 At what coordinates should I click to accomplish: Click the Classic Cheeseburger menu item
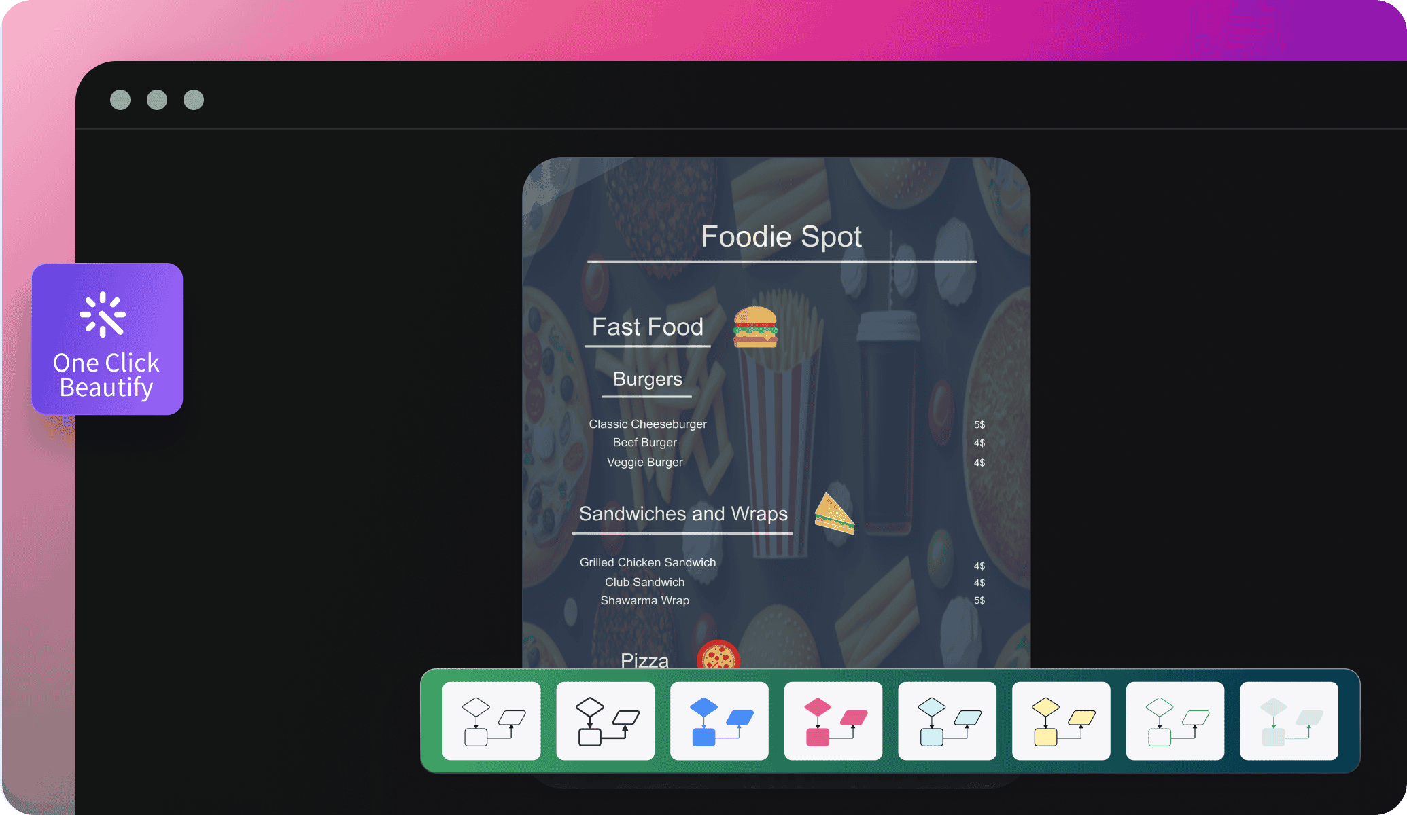click(646, 423)
